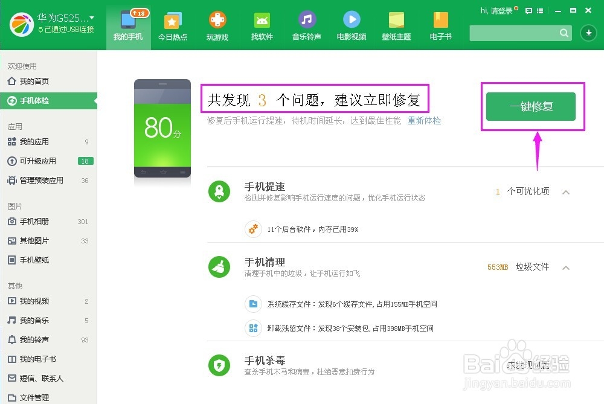Click the 手机清理 cleaning brush icon
This screenshot has height=404, width=604.
(x=219, y=266)
